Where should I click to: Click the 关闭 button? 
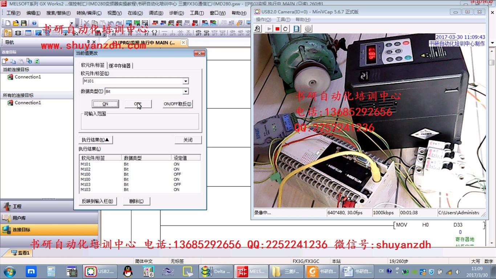188,140
